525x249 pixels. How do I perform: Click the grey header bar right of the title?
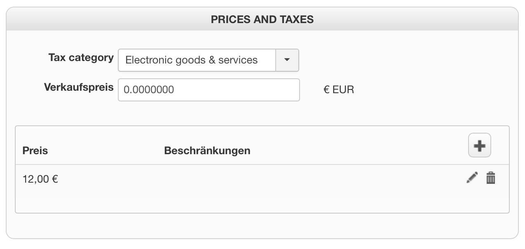412,19
